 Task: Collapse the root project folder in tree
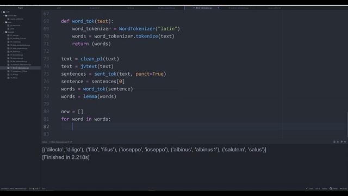[x=2, y=12]
